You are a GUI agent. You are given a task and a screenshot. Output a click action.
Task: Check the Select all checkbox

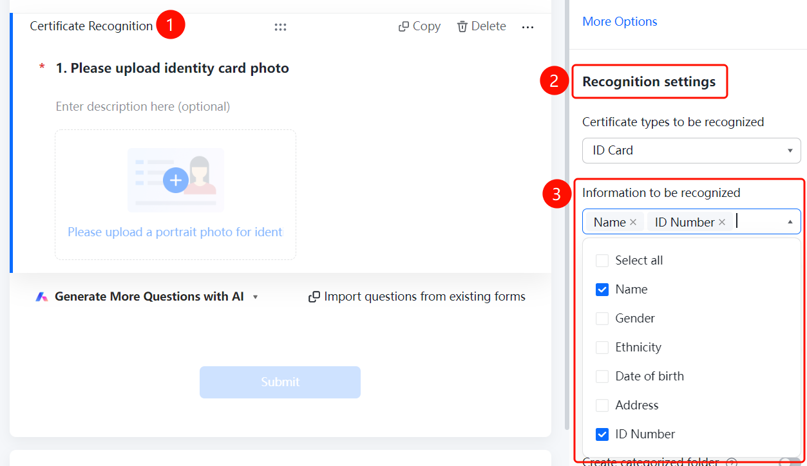coord(602,261)
